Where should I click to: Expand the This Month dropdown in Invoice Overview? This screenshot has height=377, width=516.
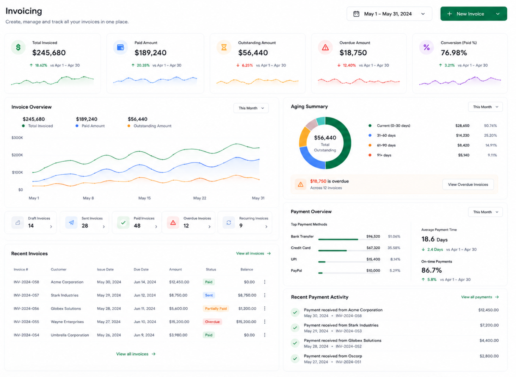pos(251,108)
